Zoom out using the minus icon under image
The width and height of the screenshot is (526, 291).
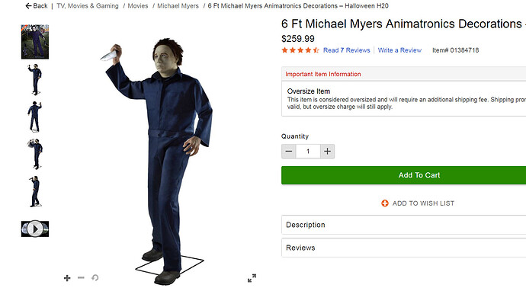coord(81,277)
